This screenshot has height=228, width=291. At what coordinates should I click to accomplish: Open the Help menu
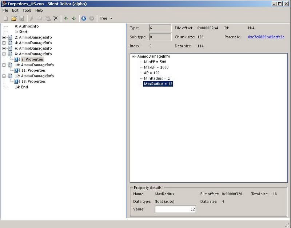pos(39,11)
